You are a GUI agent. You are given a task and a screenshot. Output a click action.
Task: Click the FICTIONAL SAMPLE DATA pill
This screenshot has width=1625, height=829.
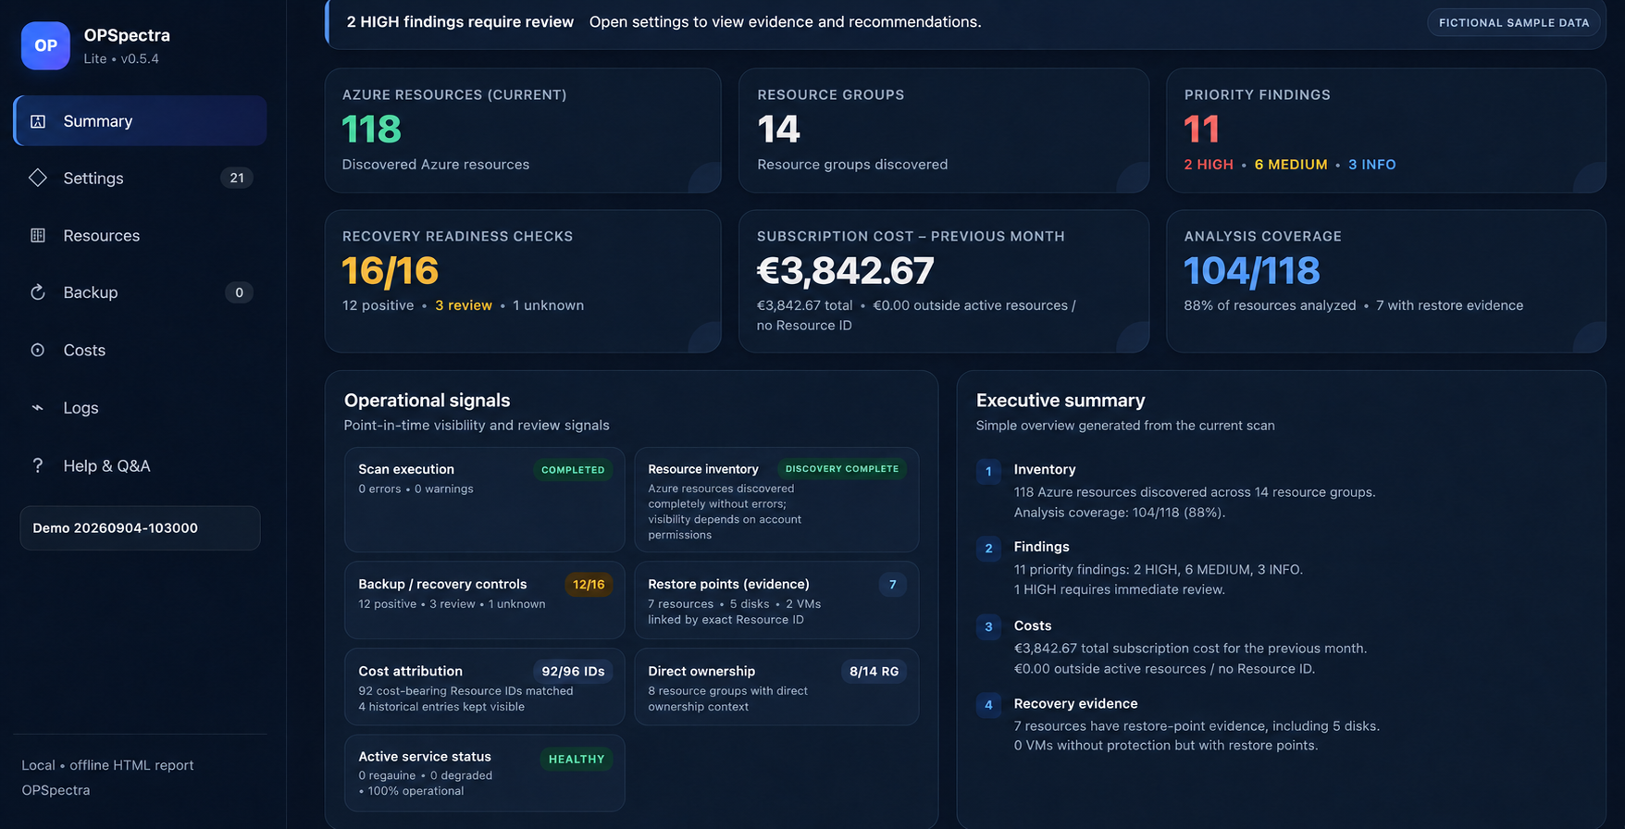point(1514,22)
